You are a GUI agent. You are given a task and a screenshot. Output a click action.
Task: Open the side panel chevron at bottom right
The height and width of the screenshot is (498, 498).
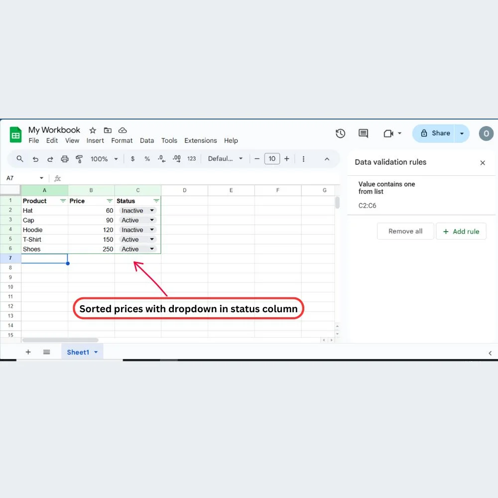click(490, 353)
